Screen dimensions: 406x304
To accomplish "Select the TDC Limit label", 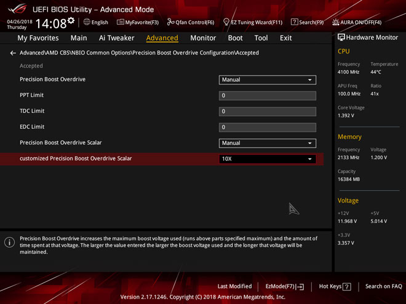I will click(x=32, y=111).
